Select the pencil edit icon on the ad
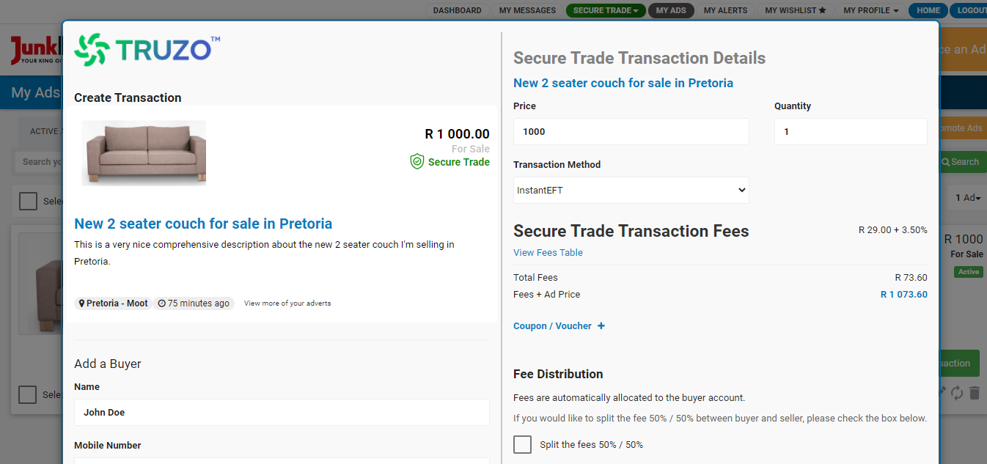987x464 pixels. coord(942,392)
